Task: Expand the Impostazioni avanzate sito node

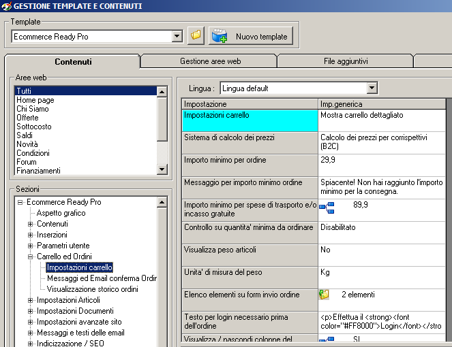Action: tap(30, 322)
